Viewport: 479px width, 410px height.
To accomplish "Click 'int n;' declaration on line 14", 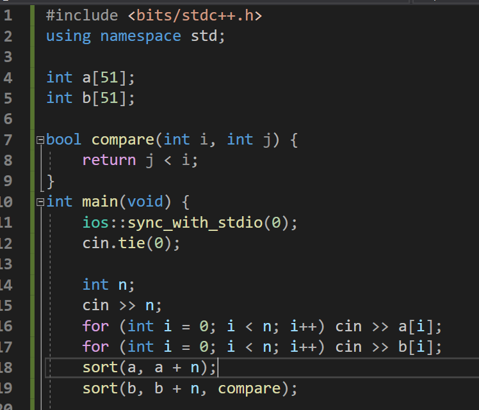I will 108,285.
